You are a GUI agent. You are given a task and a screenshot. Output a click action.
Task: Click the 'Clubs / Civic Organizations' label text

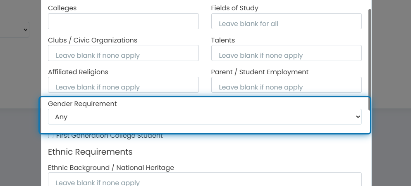tap(93, 40)
